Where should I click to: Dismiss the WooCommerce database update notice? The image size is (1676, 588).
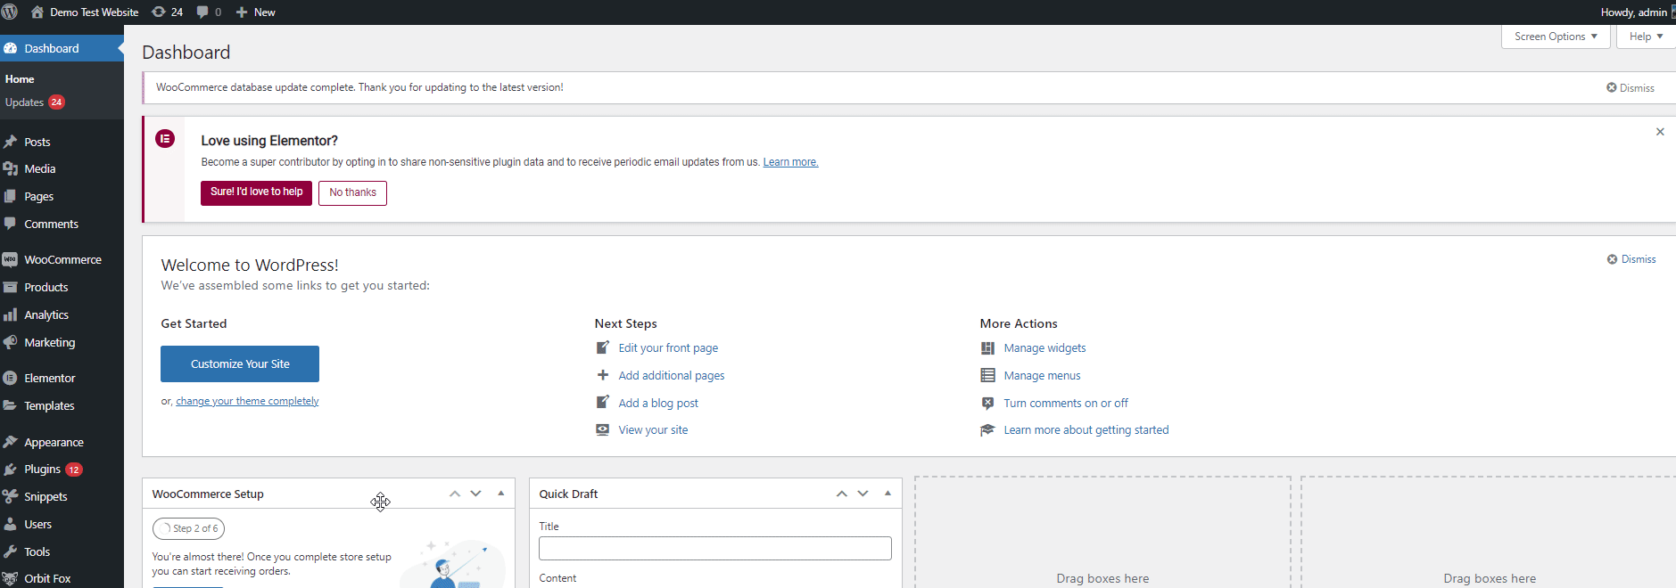(1631, 87)
